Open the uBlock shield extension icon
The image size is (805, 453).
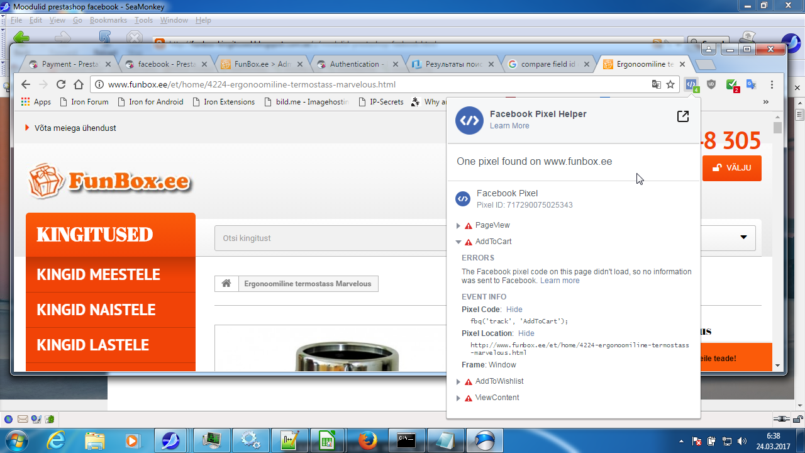click(x=711, y=84)
